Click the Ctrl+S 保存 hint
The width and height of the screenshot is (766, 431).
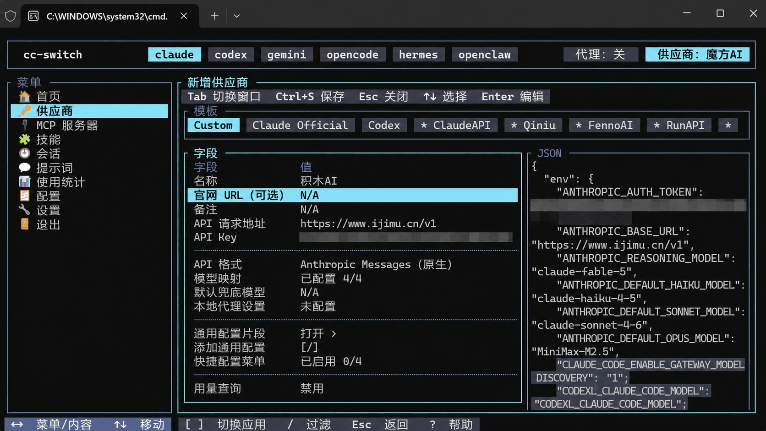pyautogui.click(x=310, y=97)
